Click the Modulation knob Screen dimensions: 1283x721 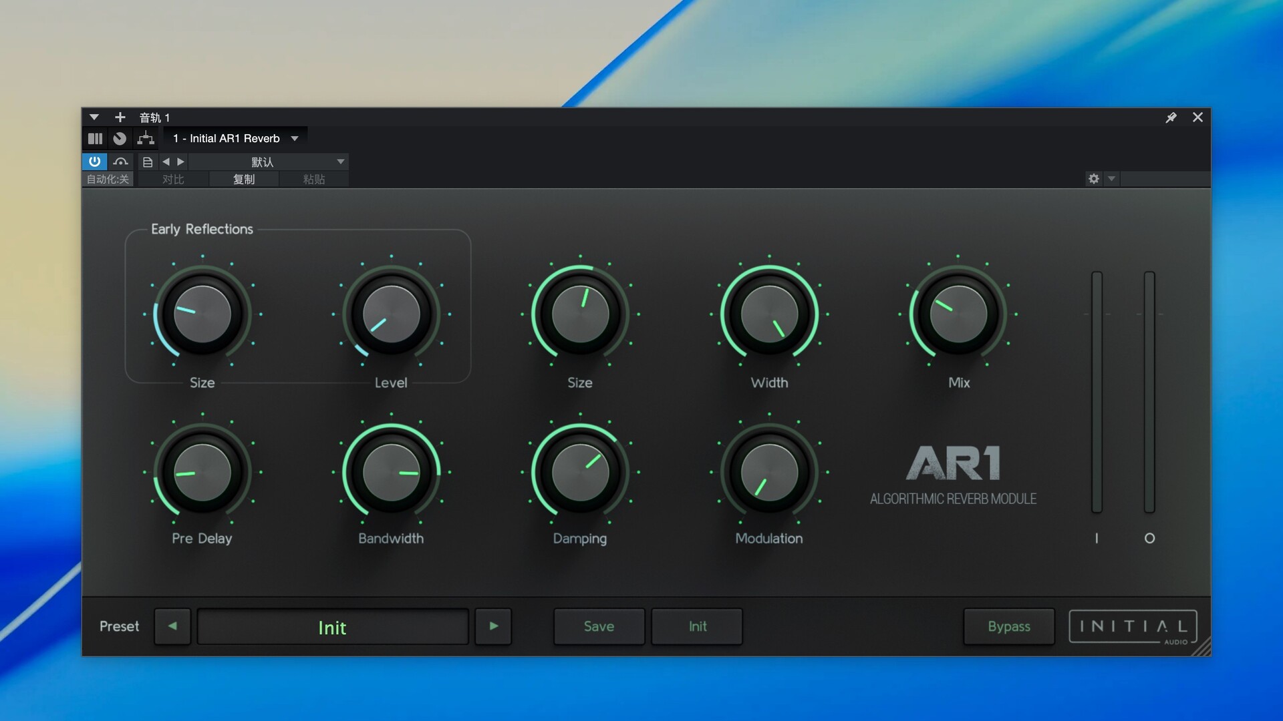pos(769,472)
